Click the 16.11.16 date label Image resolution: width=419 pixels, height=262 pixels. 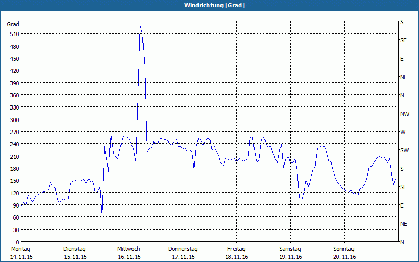coord(129,257)
